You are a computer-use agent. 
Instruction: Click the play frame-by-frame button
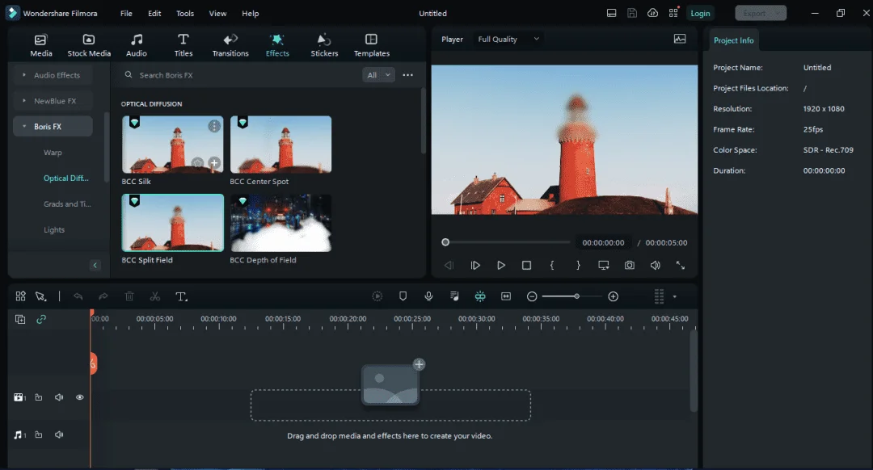point(475,266)
